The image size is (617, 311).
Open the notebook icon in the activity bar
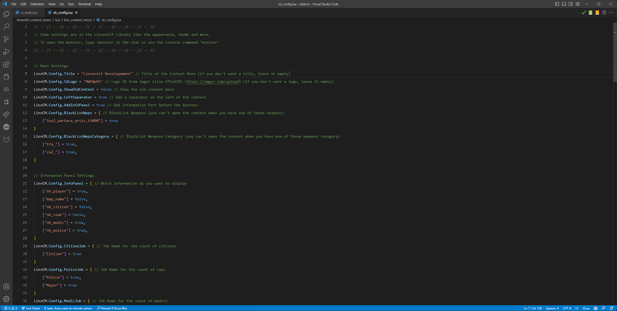coord(6,77)
